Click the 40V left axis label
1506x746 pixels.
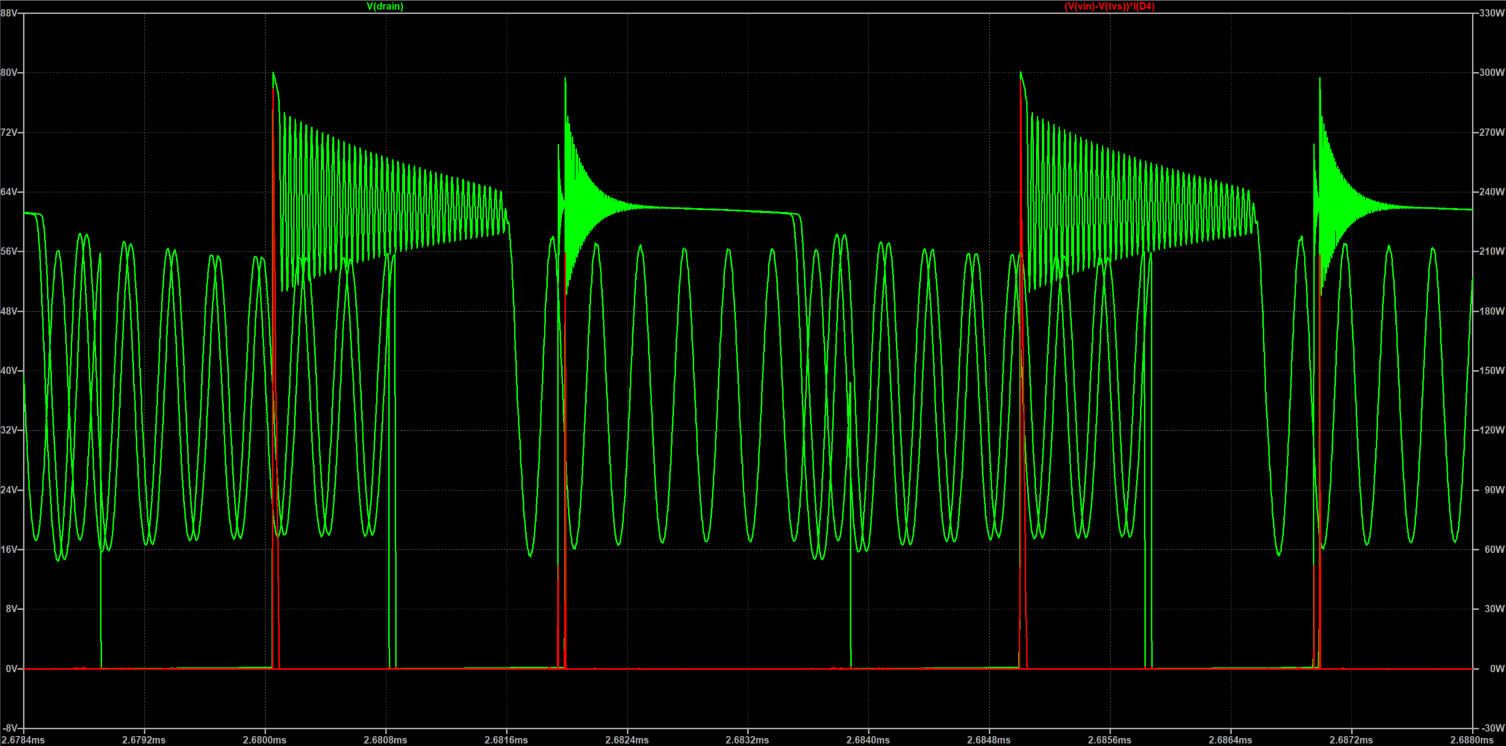coord(9,371)
